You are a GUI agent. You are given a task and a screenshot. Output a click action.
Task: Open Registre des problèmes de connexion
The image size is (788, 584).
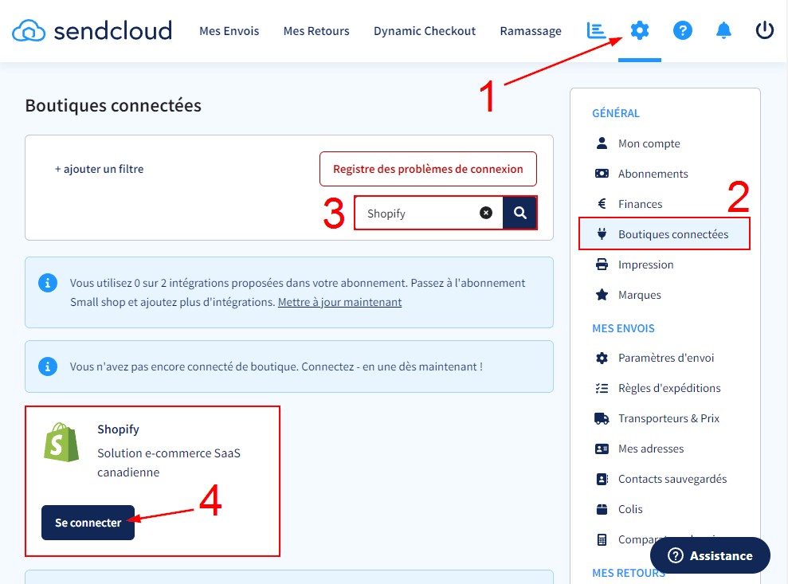428,169
